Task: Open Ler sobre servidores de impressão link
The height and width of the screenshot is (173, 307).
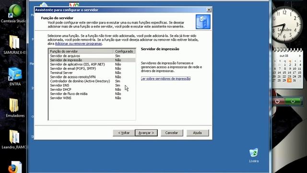Action: click(x=165, y=79)
